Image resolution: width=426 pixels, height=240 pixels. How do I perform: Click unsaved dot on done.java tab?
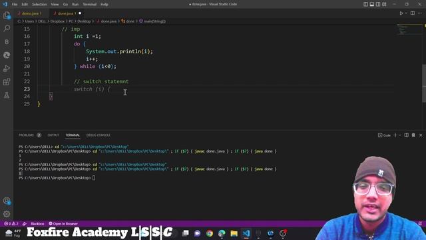tap(80, 13)
